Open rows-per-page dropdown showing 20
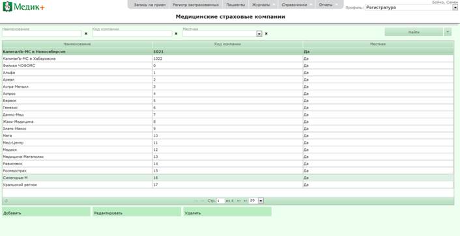The image size is (460, 236). [261, 201]
